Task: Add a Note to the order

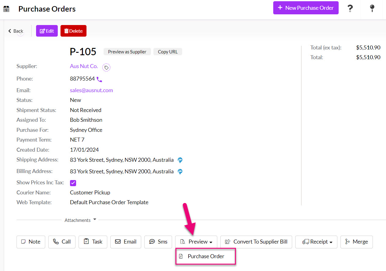Action: 31,242
